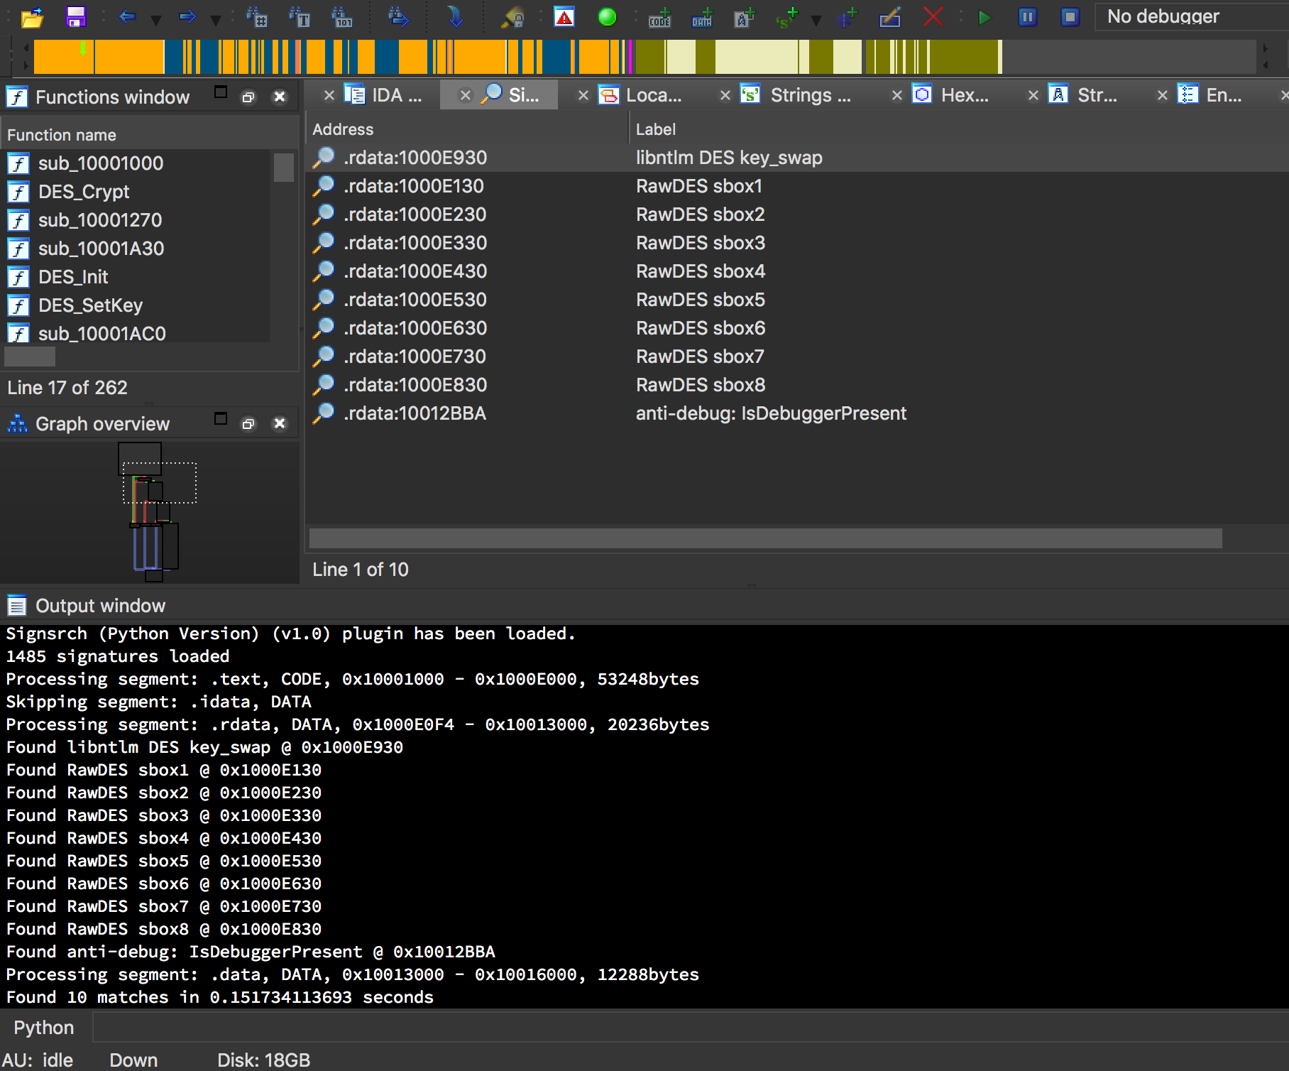The image size is (1289, 1071).
Task: Click the results list horizontal scrollbar
Action: point(765,538)
